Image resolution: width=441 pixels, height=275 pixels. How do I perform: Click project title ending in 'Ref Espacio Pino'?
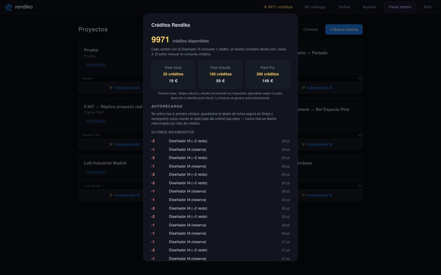pos(324,109)
